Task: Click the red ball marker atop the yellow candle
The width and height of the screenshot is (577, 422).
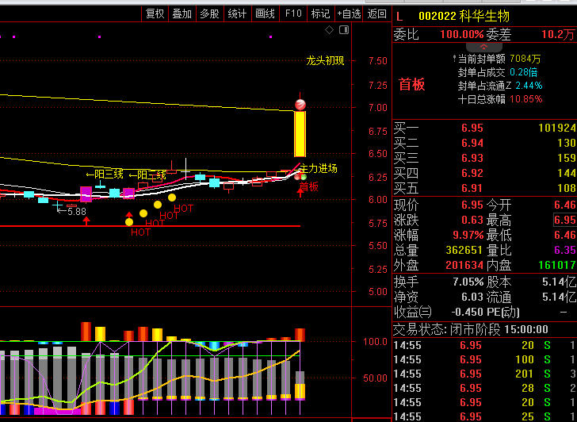Action: tap(300, 105)
